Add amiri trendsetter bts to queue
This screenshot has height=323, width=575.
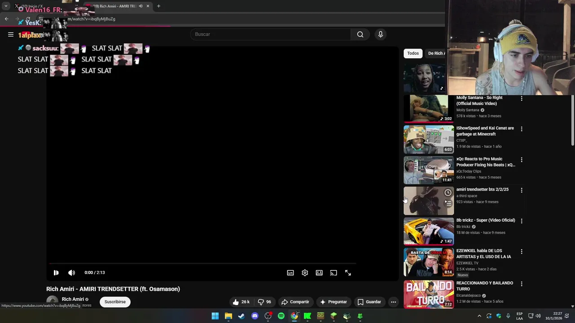pyautogui.click(x=448, y=203)
